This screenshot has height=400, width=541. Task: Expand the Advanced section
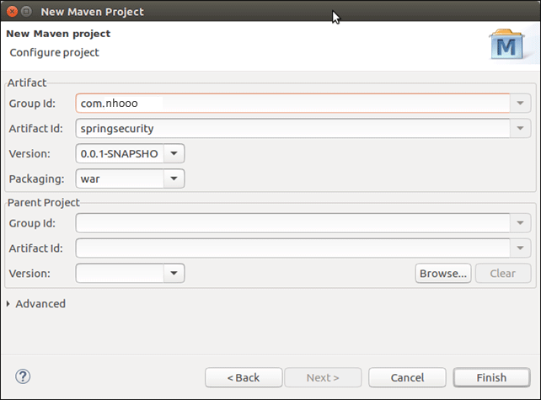(9, 303)
